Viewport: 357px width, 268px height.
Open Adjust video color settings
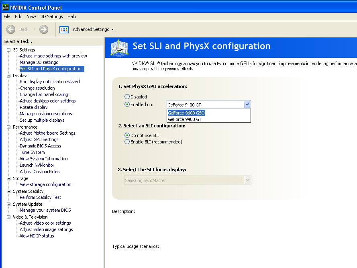click(45, 223)
